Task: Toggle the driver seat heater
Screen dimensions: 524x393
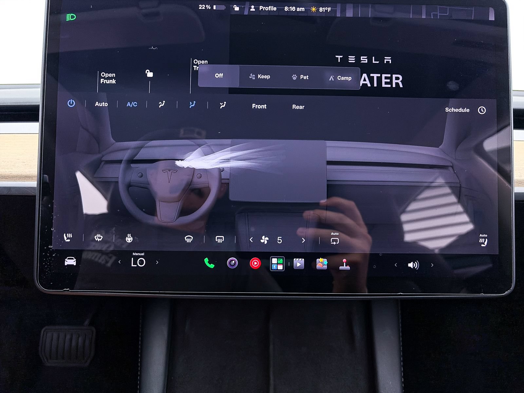Action: (68, 237)
